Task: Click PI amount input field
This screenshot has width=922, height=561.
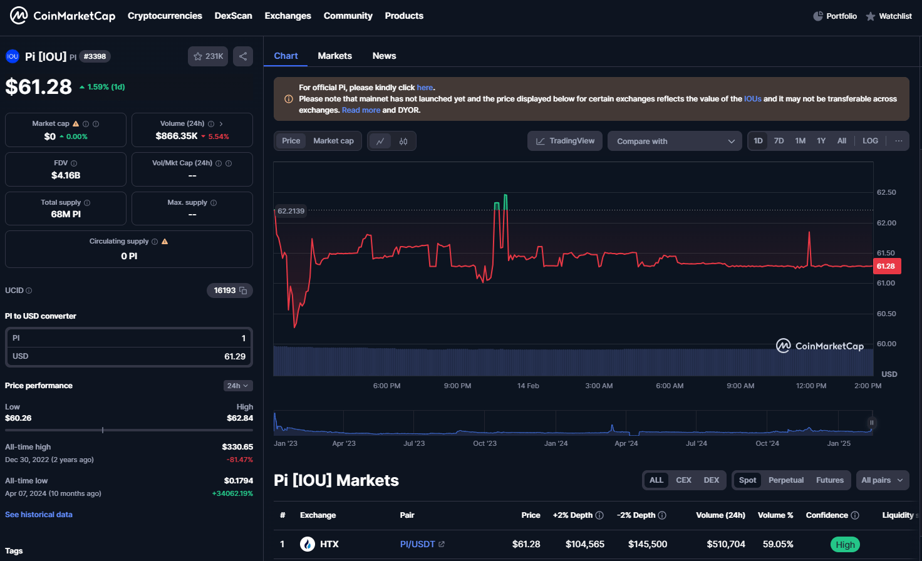Action: (x=129, y=338)
